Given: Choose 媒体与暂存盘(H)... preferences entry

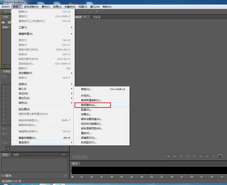Looking at the screenshot, I should [x=101, y=119].
